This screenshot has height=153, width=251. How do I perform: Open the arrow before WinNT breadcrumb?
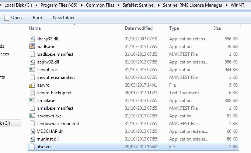coord(227,5)
